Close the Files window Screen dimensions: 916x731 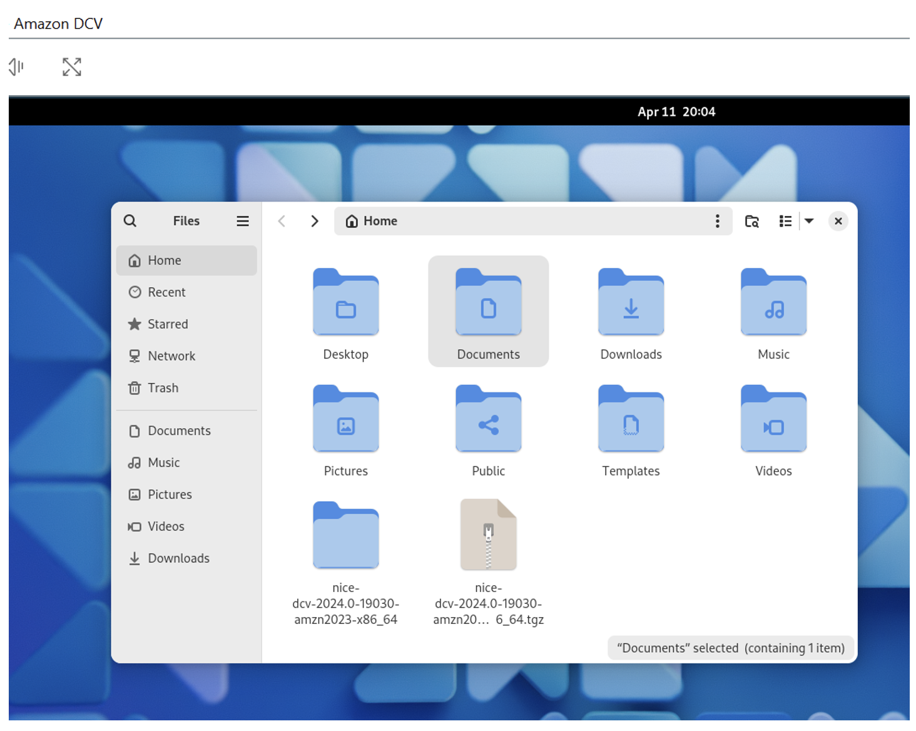click(838, 221)
